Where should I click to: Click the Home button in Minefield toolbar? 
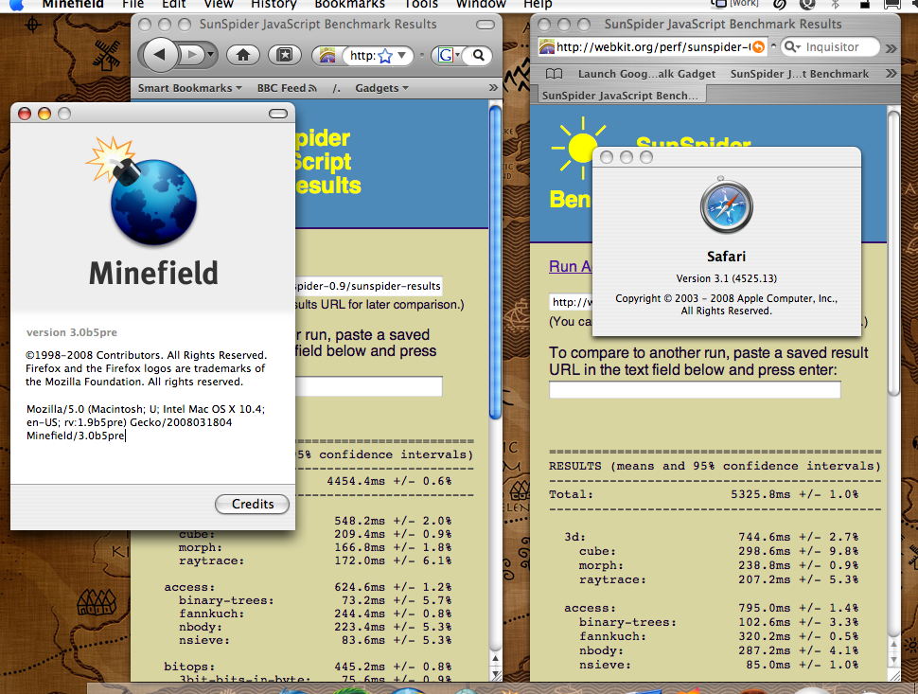click(243, 55)
